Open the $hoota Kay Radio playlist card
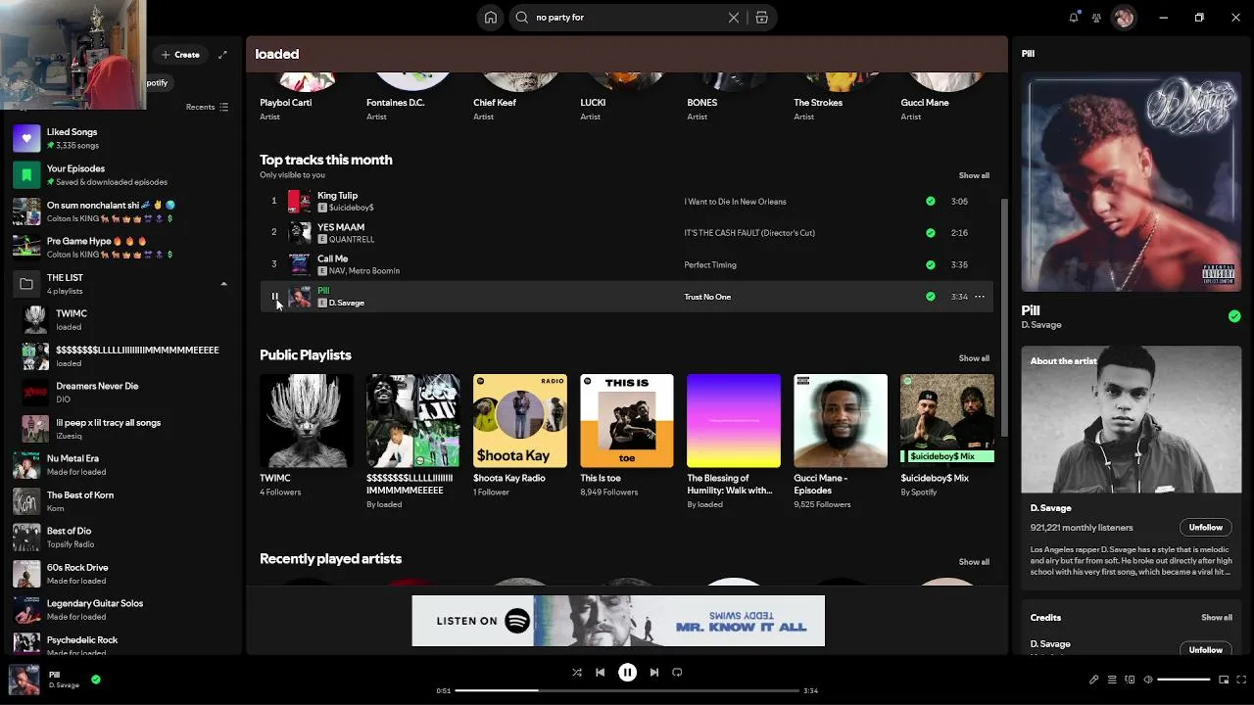This screenshot has width=1254, height=705. tap(520, 436)
